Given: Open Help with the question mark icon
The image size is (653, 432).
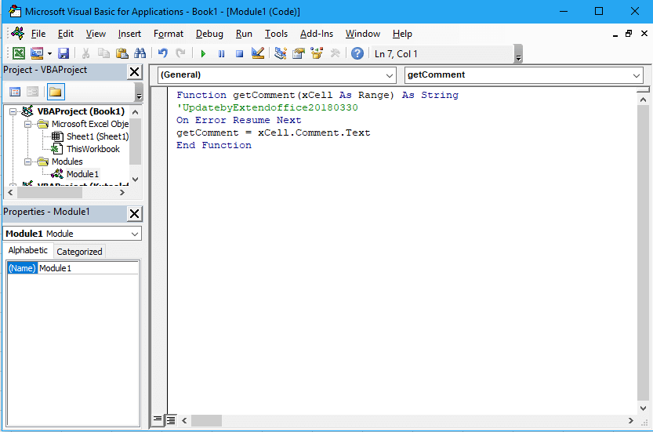Looking at the screenshot, I should [x=357, y=53].
